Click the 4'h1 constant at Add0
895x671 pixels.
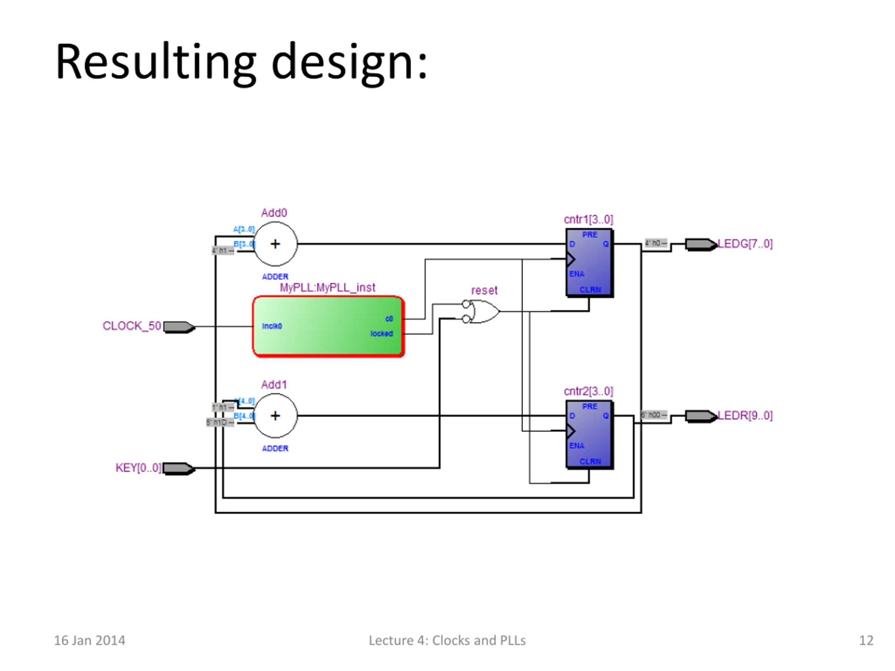tap(223, 251)
